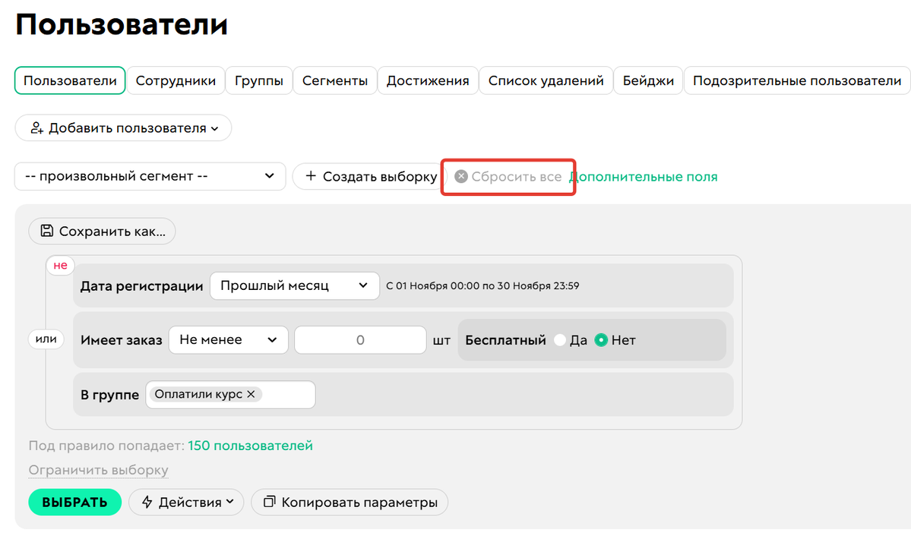Switch to the Сотрудники tab
This screenshot has width=911, height=542.
[x=176, y=80]
